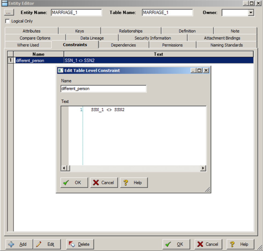Click the Entity Editor Help button
Image resolution: width=263 pixels, height=251 pixels.
point(240,244)
